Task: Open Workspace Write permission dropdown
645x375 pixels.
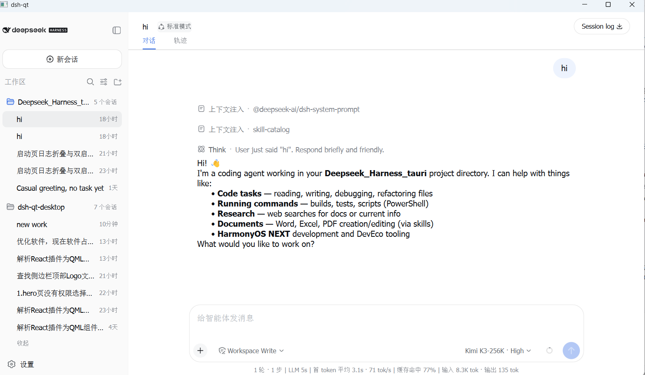Action: [251, 351]
